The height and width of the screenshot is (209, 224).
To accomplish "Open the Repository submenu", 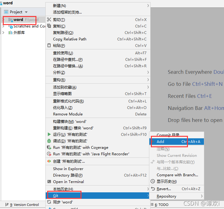I will 176,196.
